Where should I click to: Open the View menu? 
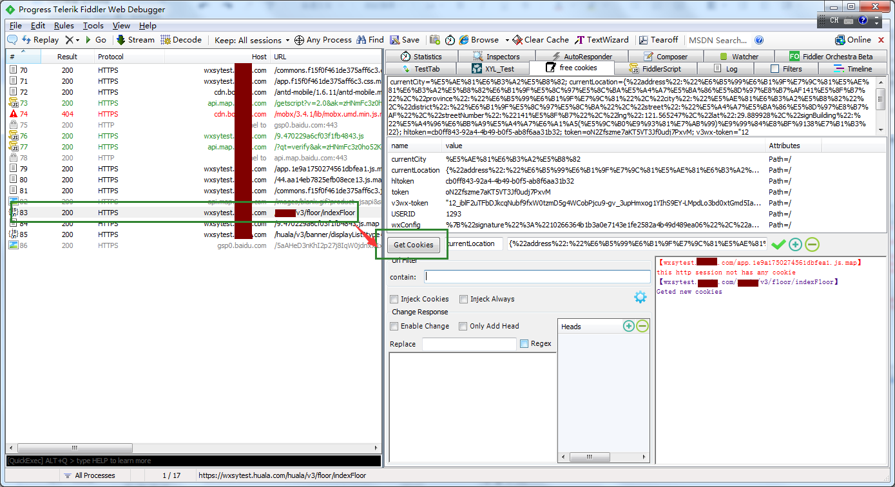(121, 26)
